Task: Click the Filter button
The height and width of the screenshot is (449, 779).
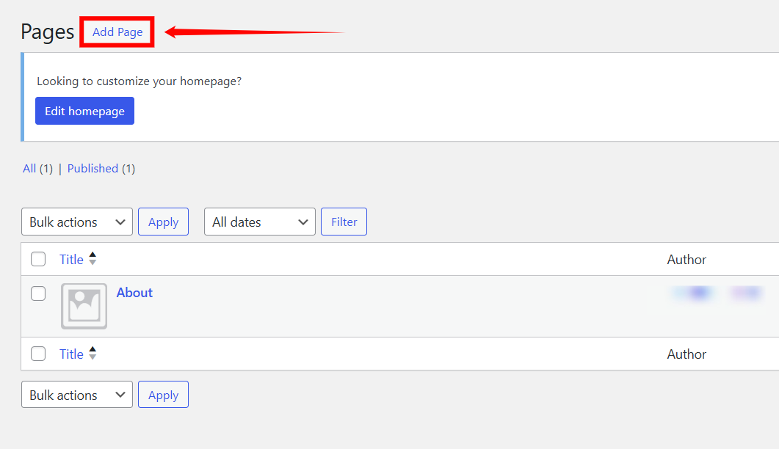Action: pos(344,222)
